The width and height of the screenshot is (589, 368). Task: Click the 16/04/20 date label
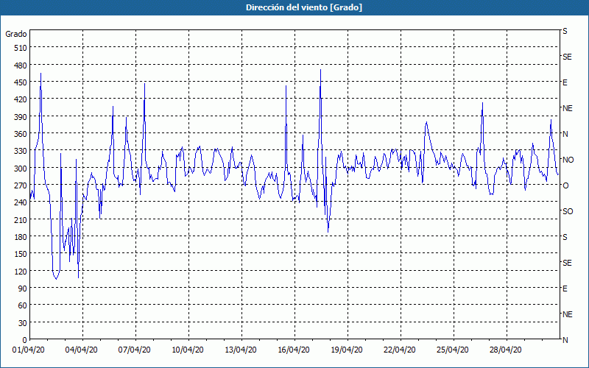coord(294,350)
